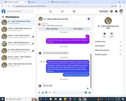Record a voice clip microphone icon

click(39, 93)
